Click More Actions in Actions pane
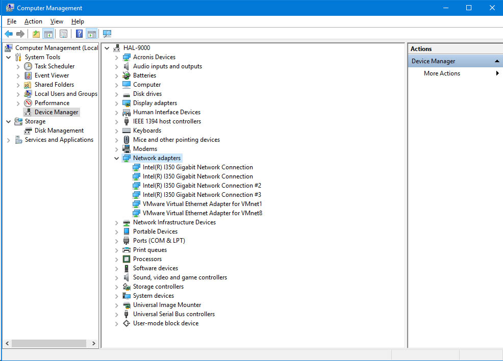The width and height of the screenshot is (503, 361). (442, 73)
